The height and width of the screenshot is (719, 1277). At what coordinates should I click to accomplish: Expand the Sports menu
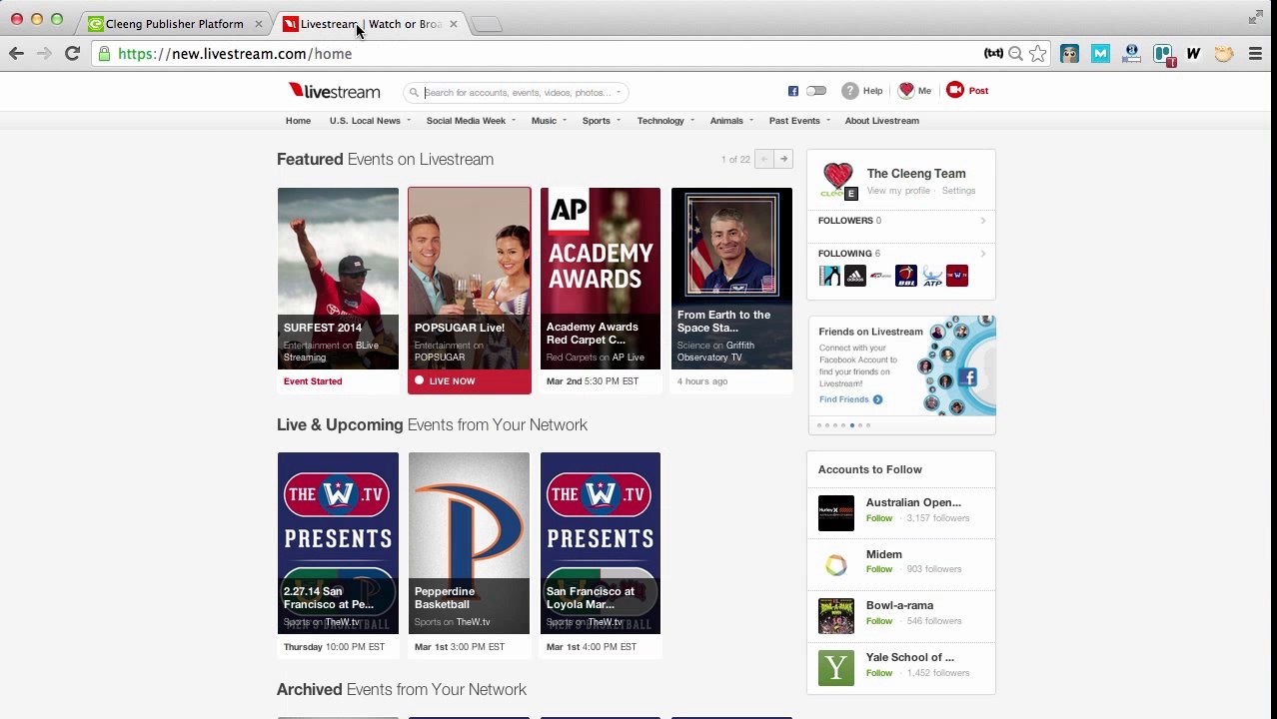601,121
